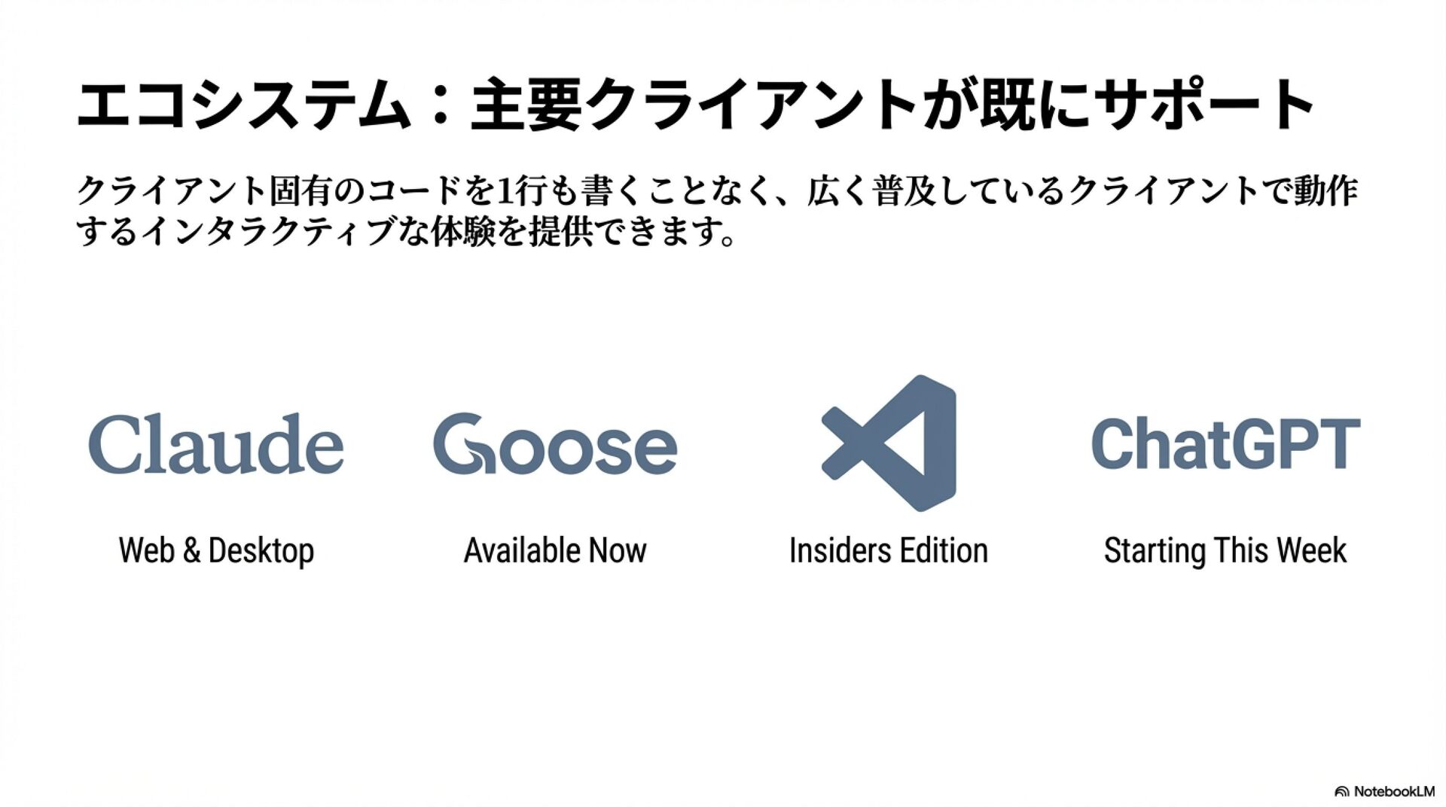Select the Web & Desktop caption
The height and width of the screenshot is (807, 1446).
pyautogui.click(x=216, y=551)
